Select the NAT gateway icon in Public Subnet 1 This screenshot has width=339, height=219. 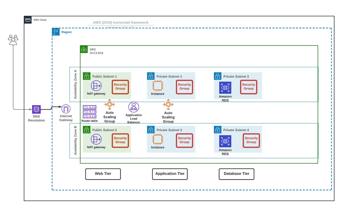tap(97, 86)
